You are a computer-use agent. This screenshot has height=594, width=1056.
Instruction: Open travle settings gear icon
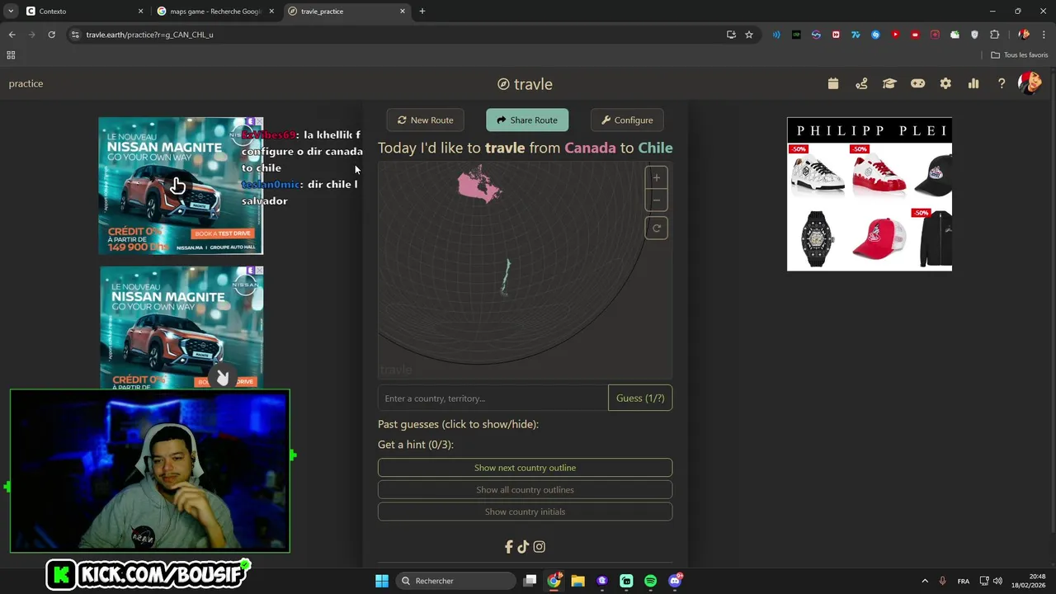click(945, 83)
